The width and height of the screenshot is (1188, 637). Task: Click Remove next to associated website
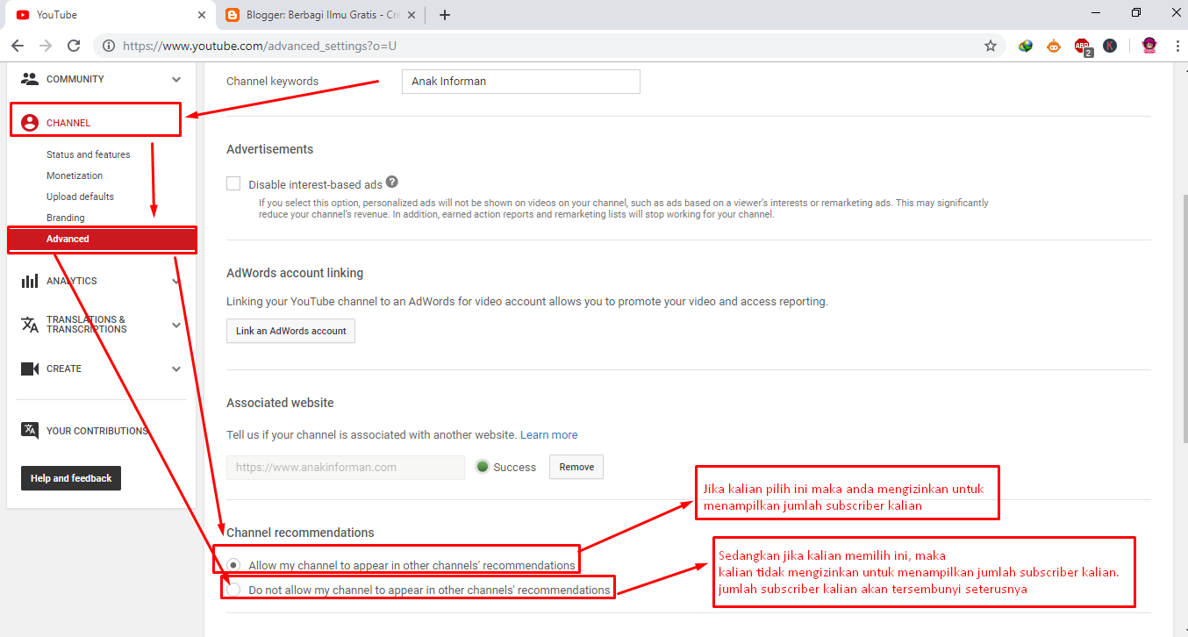576,467
